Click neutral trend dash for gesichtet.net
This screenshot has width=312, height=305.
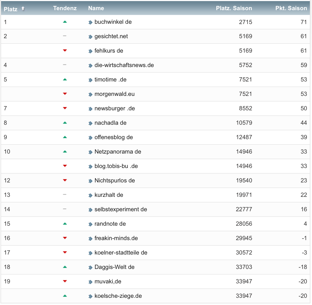[65, 36]
